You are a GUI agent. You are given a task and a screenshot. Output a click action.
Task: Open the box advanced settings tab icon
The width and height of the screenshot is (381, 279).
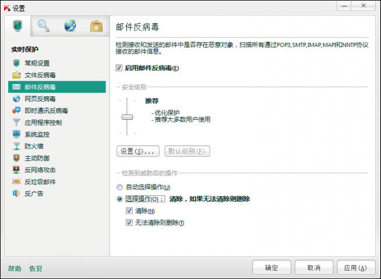[x=97, y=26]
